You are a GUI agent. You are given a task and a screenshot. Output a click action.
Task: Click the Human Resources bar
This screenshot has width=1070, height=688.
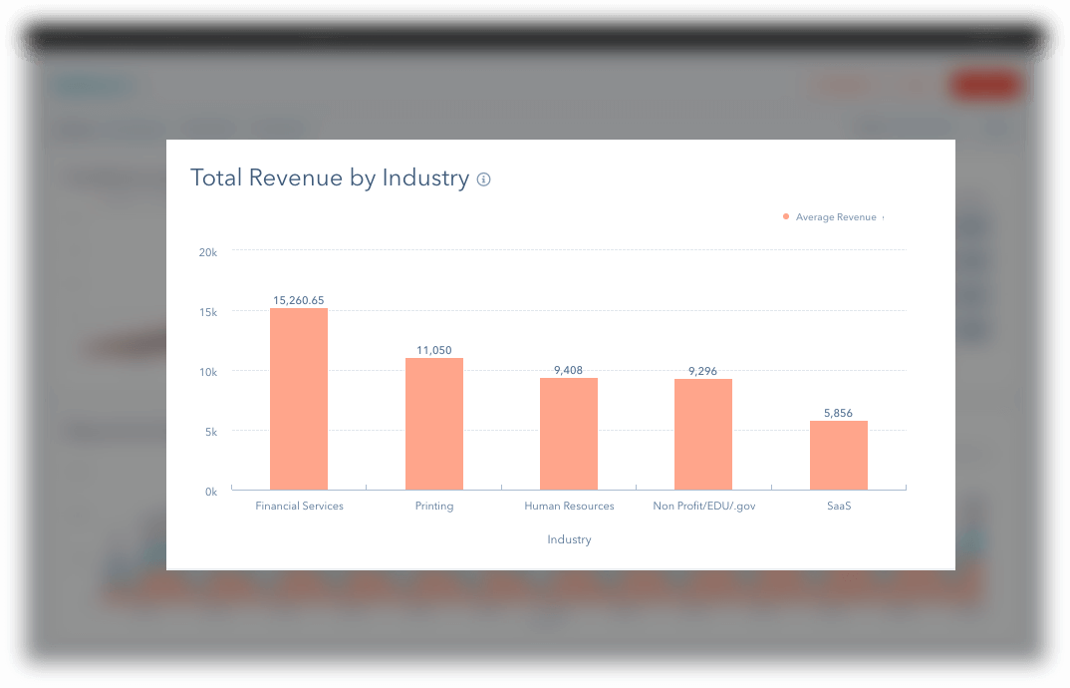pyautogui.click(x=569, y=434)
